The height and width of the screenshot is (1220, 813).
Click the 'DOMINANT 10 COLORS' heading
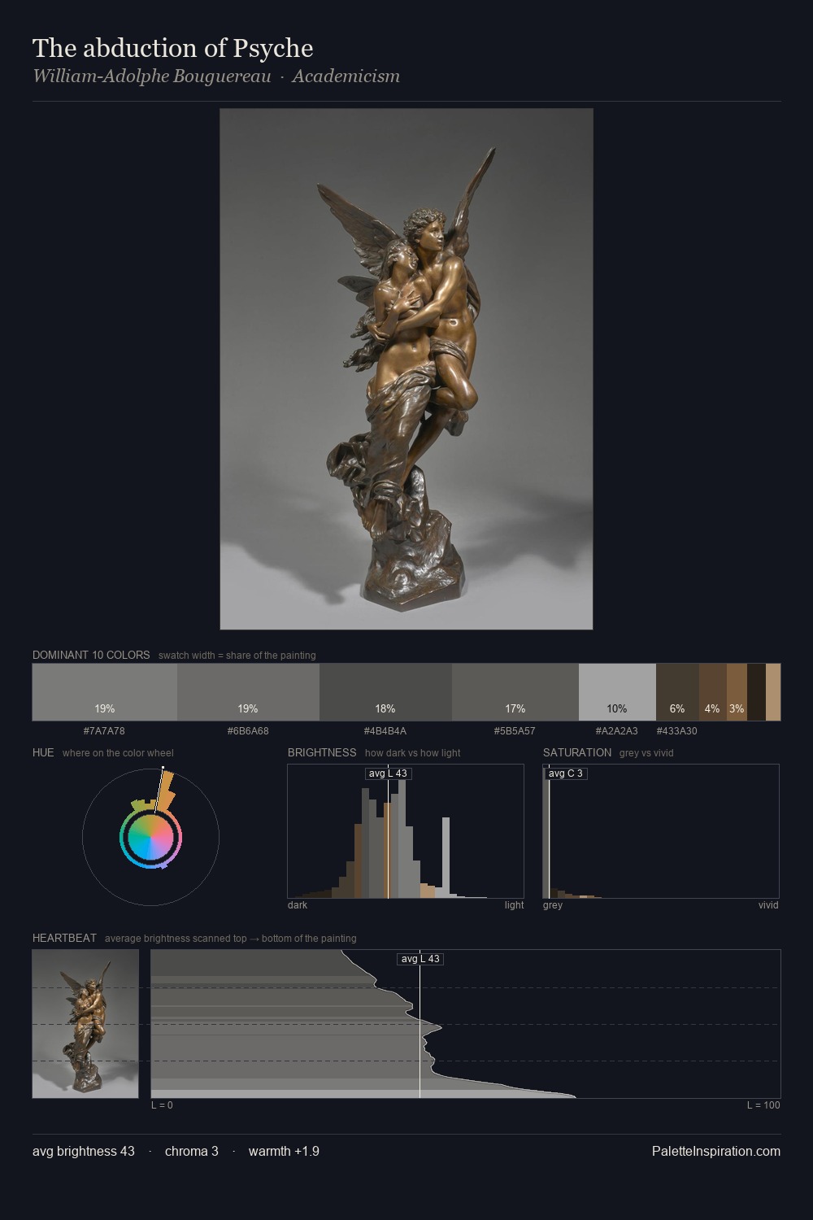coord(91,655)
